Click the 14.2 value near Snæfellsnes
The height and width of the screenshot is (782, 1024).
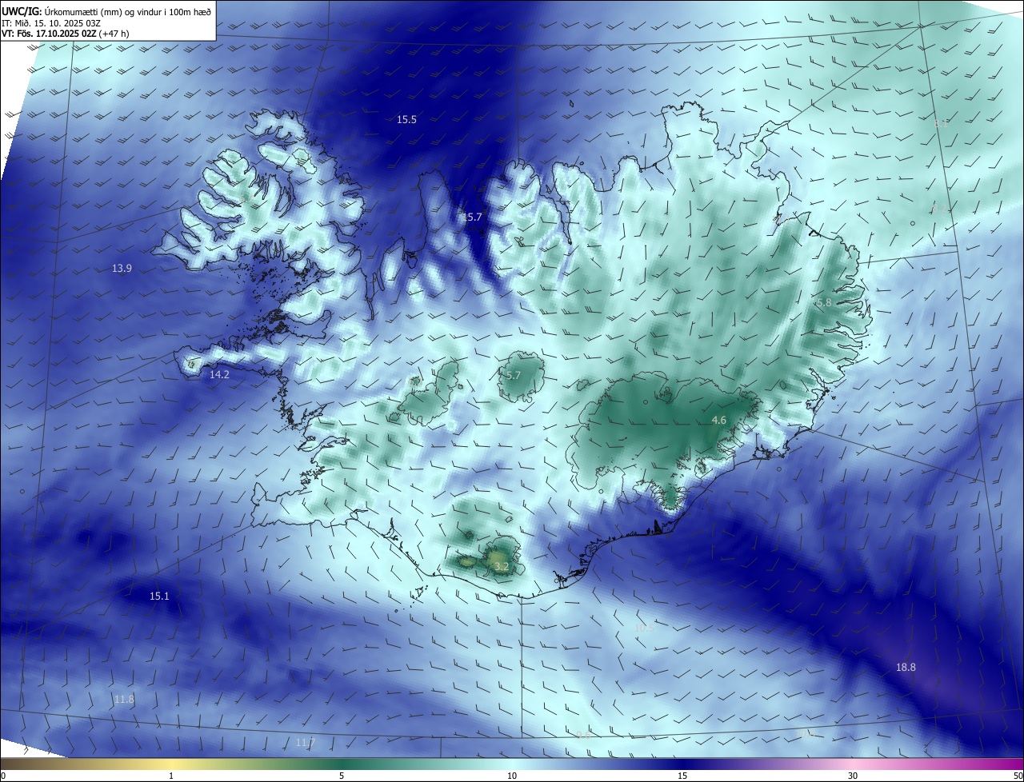coord(219,374)
